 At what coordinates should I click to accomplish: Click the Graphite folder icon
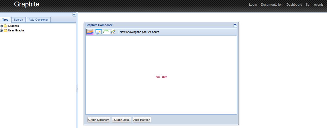(5, 26)
